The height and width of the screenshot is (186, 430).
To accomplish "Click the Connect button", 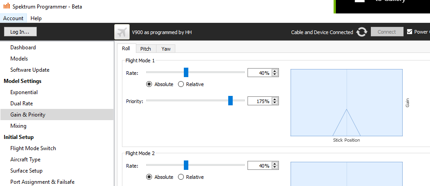I will coord(387,32).
